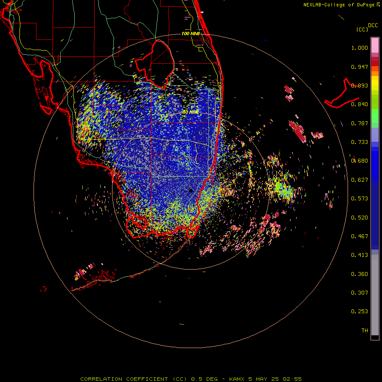This screenshot has height=382, width=382.
Task: Click the 0.573 scale label
Action: pyautogui.click(x=360, y=199)
